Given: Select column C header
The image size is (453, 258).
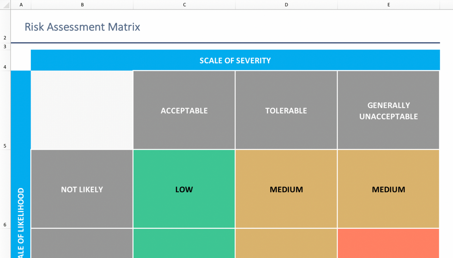Looking at the screenshot, I should (x=184, y=5).
